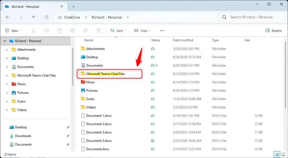Viewport: 288px width, 158px height.
Task: Click the Rename icon in toolbar
Action: click(x=73, y=31)
